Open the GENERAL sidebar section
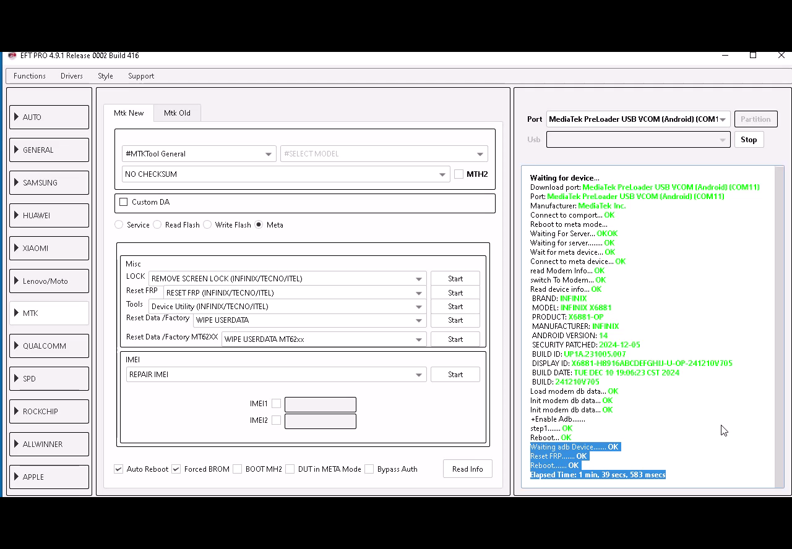 [49, 150]
